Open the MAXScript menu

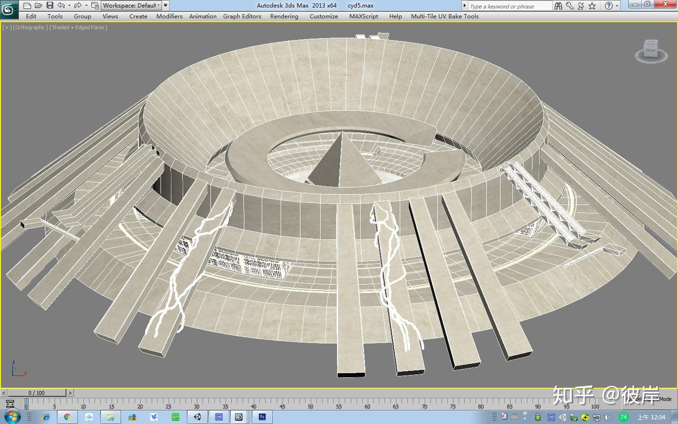[x=364, y=16]
